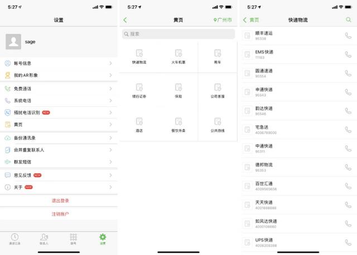Call 宅急送 via its phone icon
Image resolution: width=357 pixels, height=255 pixels.
click(x=348, y=130)
